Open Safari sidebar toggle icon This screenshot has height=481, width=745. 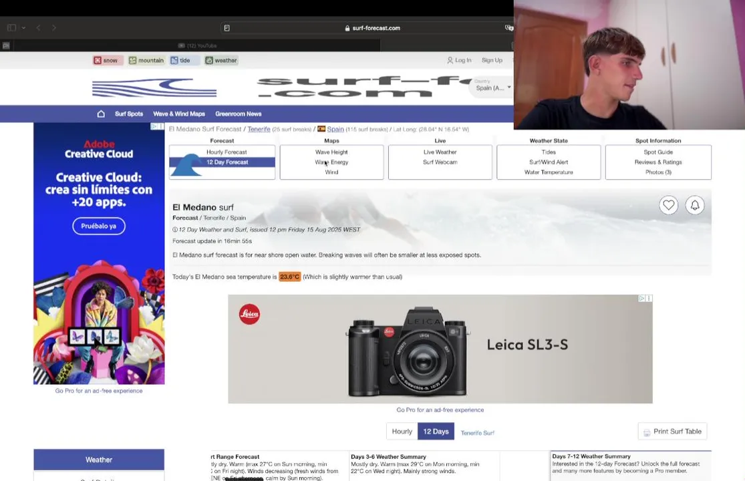tap(12, 28)
